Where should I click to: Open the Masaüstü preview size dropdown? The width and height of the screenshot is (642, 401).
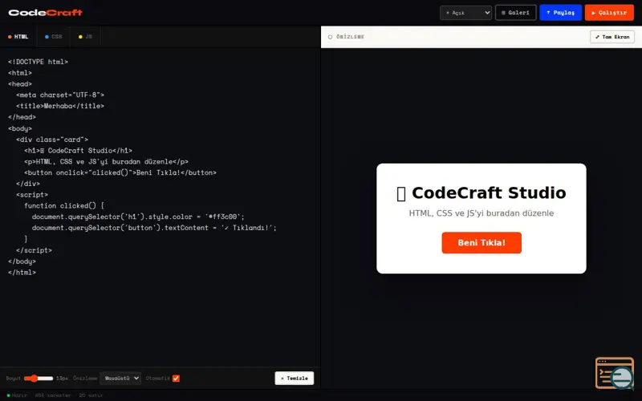point(120,378)
